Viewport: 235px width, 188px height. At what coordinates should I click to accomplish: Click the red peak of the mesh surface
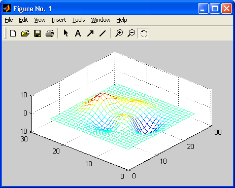click(x=102, y=94)
